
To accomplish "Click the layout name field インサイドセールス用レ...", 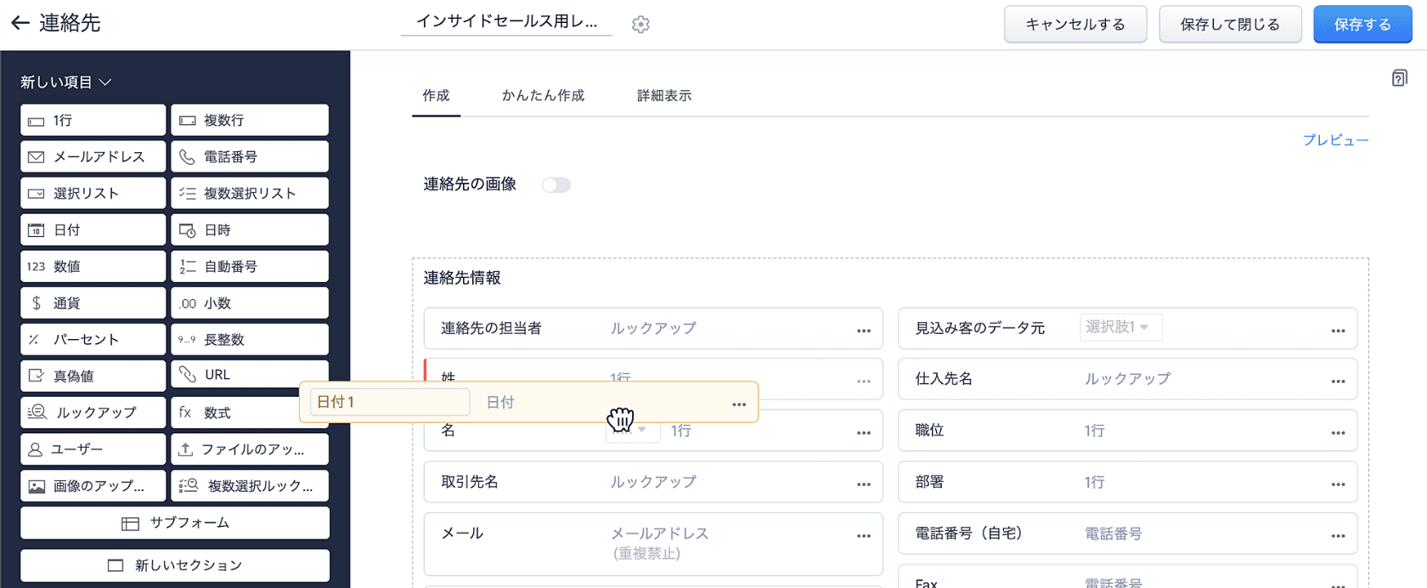I will click(506, 22).
